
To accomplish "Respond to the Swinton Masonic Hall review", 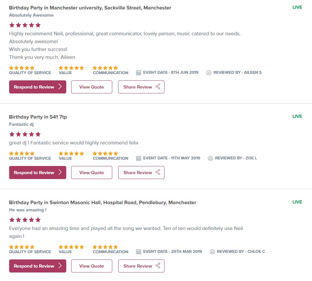I will tap(38, 266).
